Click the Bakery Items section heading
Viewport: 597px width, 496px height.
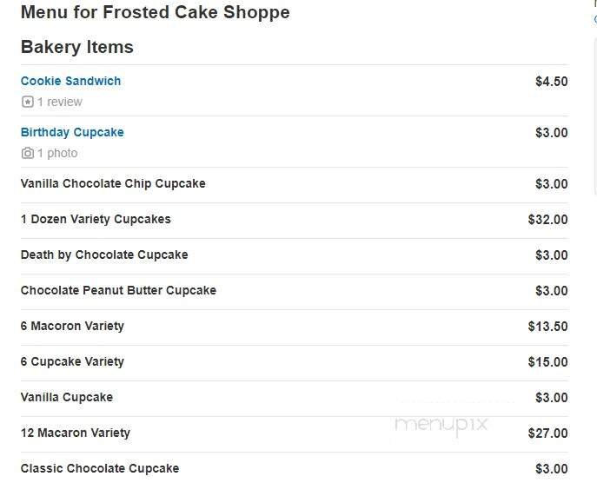coord(77,47)
